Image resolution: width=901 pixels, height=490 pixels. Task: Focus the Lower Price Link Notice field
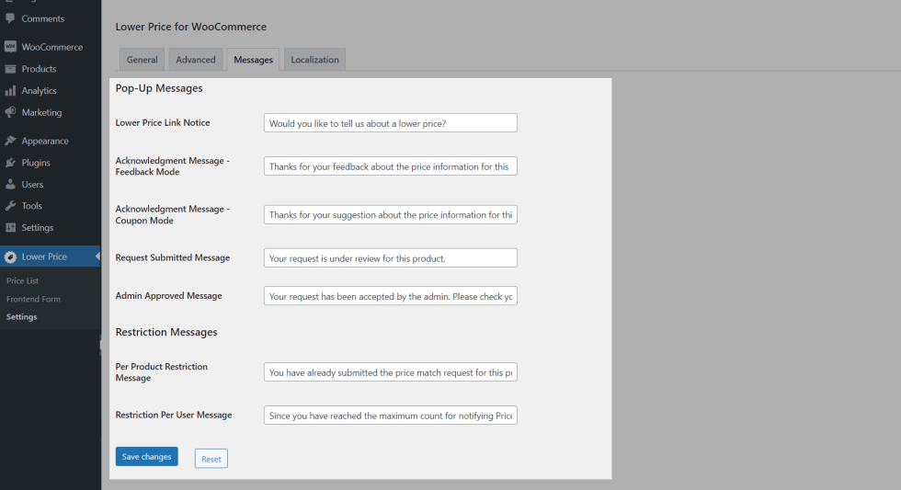coord(390,123)
